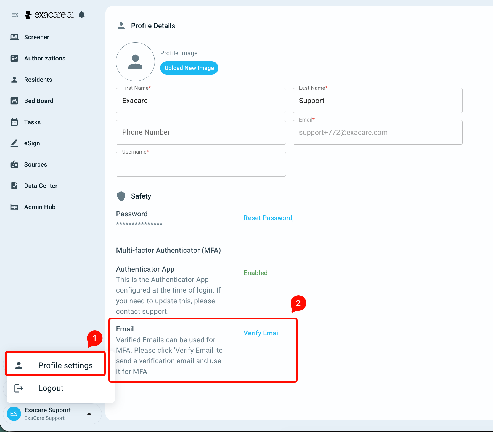Click the Profile settings person icon
The width and height of the screenshot is (493, 432).
point(19,365)
